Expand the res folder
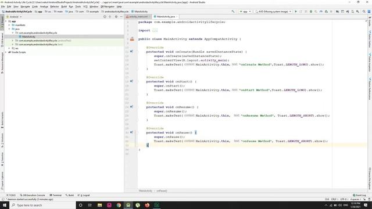Viewport: 372px width, 209px height. click(9, 48)
